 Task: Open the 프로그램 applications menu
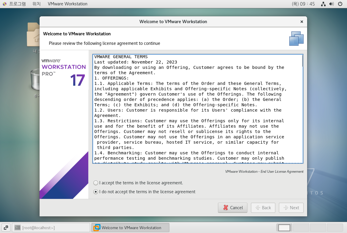point(17,4)
